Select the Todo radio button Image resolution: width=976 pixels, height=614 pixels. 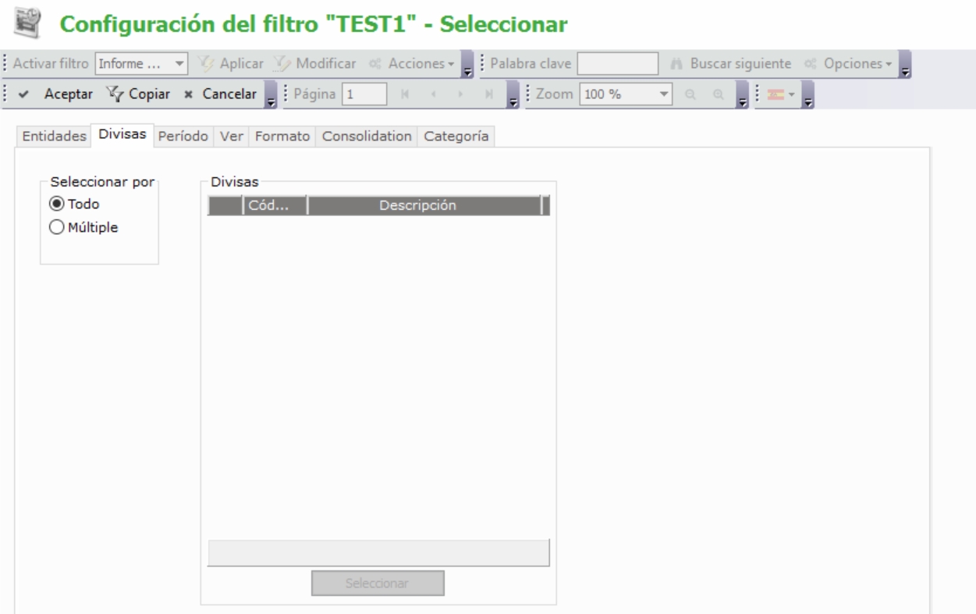click(x=56, y=204)
